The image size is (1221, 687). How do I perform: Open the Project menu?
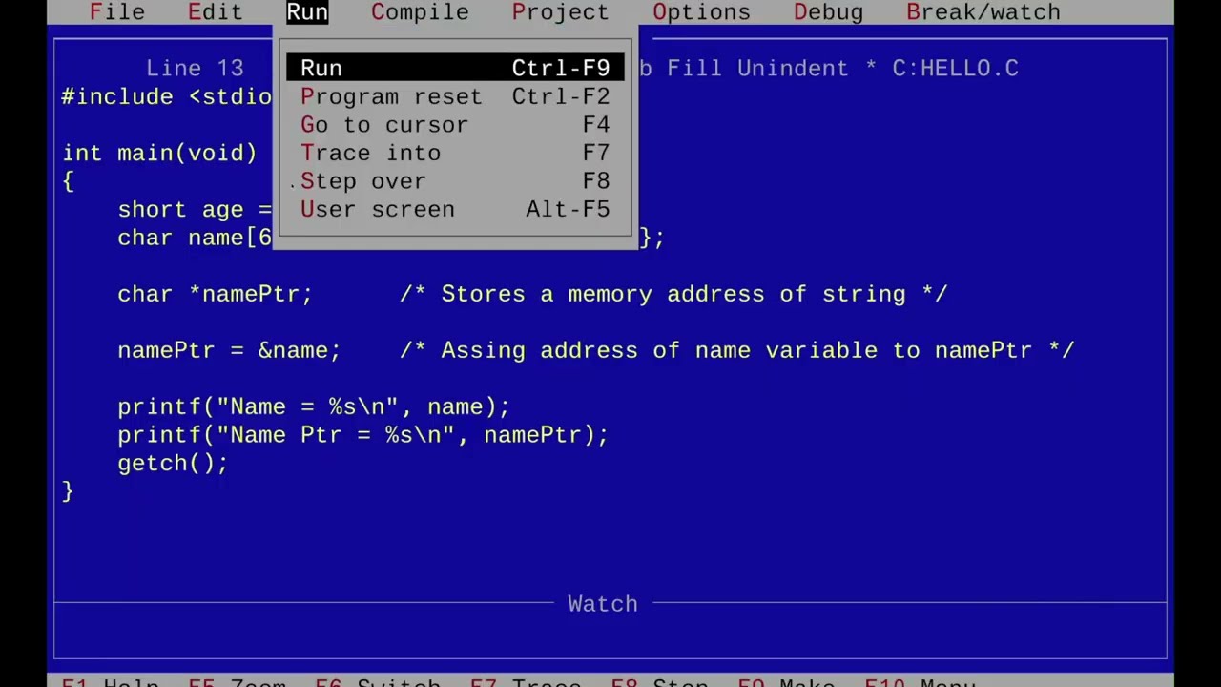[560, 12]
